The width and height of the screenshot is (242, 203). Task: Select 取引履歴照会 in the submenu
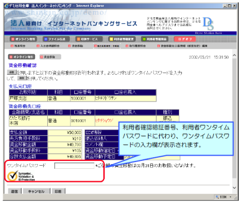point(136,46)
